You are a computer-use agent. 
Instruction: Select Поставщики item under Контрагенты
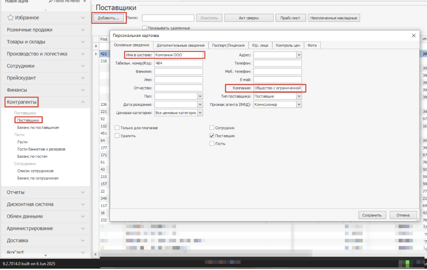coord(28,120)
